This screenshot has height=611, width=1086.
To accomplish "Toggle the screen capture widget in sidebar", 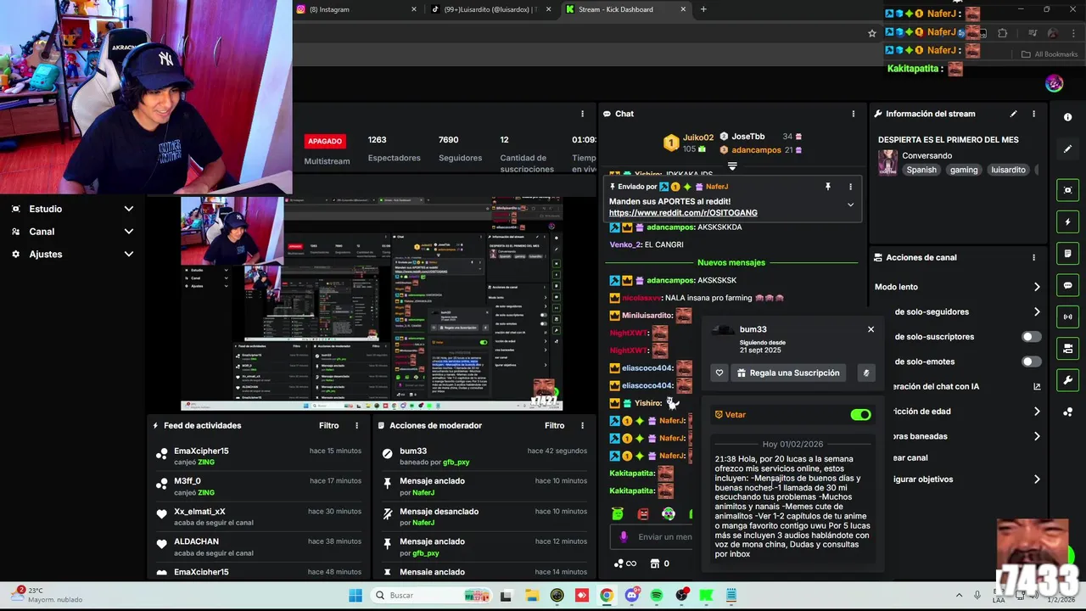I will pyautogui.click(x=1067, y=190).
